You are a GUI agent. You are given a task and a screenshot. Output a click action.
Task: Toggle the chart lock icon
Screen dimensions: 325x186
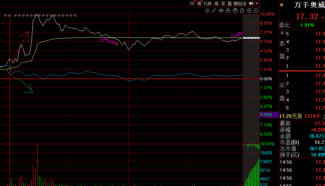click(242, 10)
